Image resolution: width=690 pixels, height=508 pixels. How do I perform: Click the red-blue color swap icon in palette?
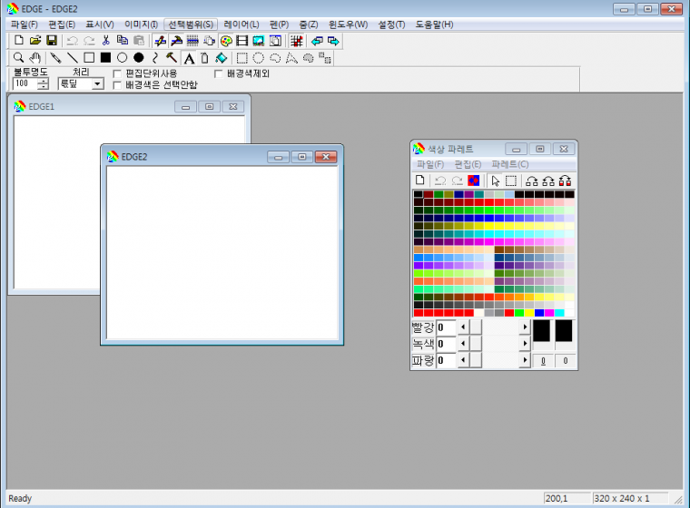pyautogui.click(x=474, y=181)
